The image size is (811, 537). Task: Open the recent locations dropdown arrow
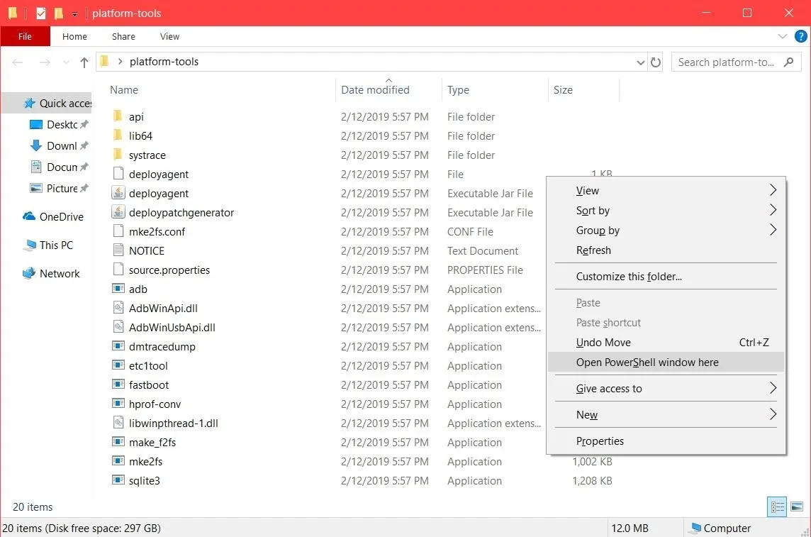coord(66,62)
